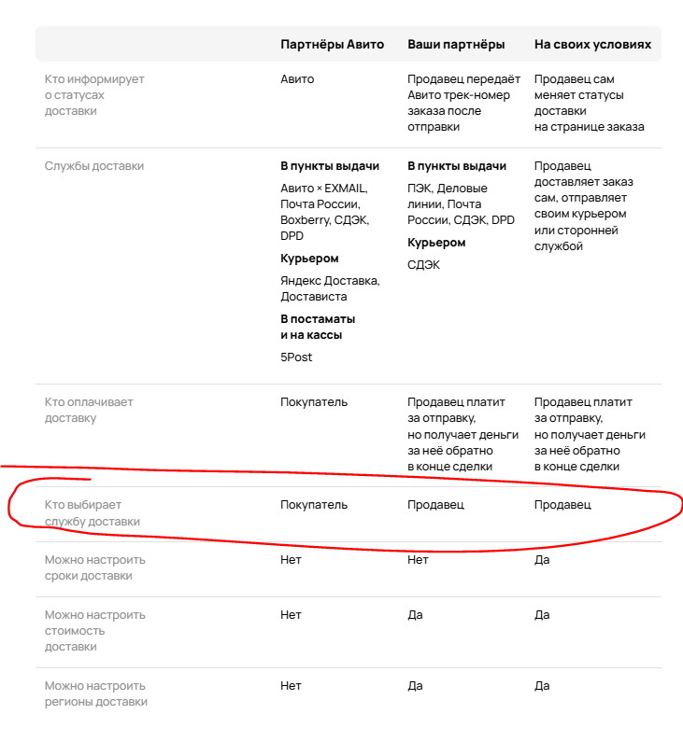Click the "Можно настроить сроки доставки" row label
The image size is (683, 742).
click(x=95, y=567)
